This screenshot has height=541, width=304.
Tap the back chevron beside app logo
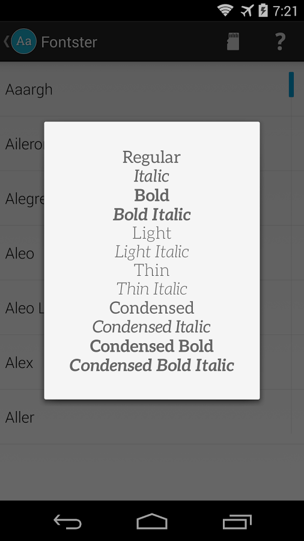tap(6, 41)
